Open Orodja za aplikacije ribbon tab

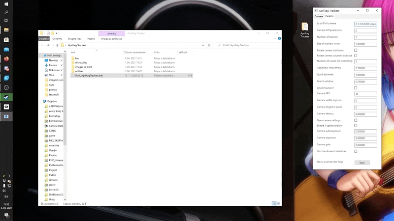(111, 39)
